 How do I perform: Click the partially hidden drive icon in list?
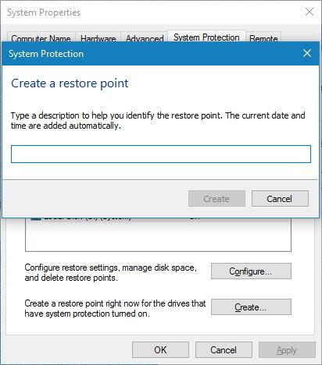click(36, 219)
